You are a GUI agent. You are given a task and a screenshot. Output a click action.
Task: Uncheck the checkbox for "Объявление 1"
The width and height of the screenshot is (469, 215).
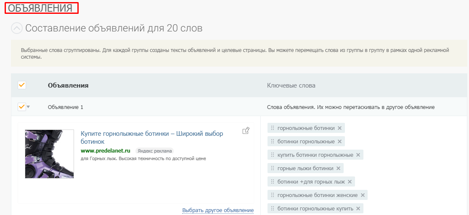[x=22, y=107]
